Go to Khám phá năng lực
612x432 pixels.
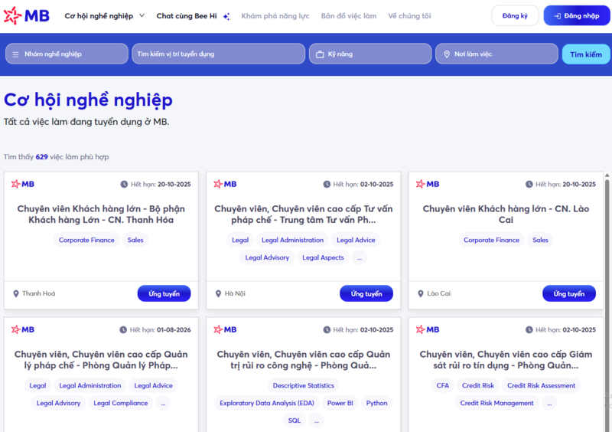click(x=275, y=16)
